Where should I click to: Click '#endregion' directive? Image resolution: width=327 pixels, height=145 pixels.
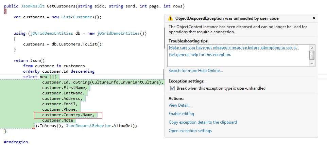[16, 142]
